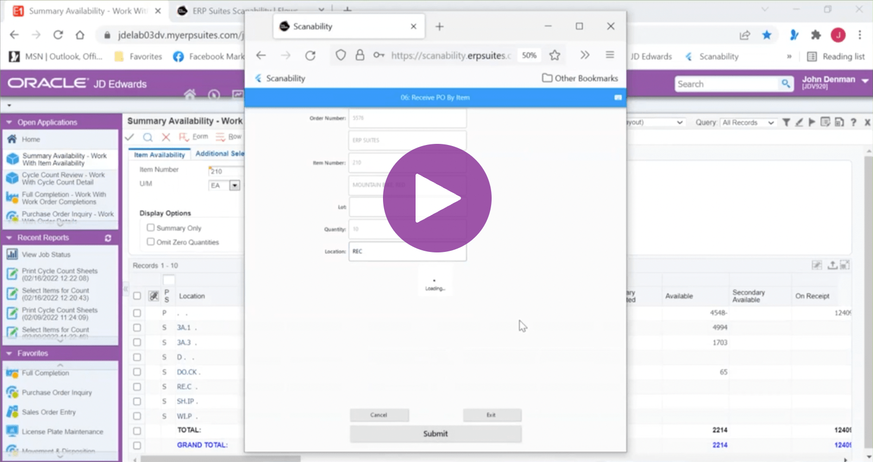Check the row checkbox for location DO.CK

137,372
